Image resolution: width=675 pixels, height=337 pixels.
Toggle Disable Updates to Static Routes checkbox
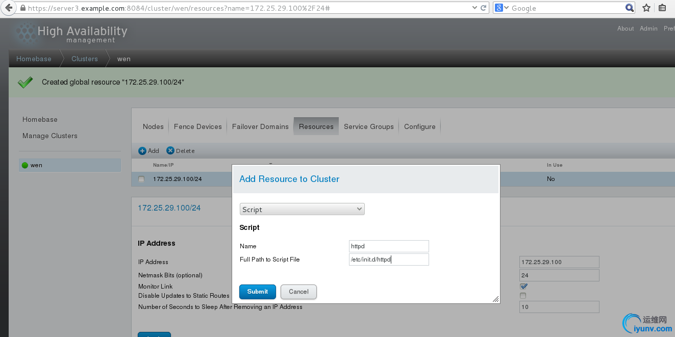click(522, 296)
